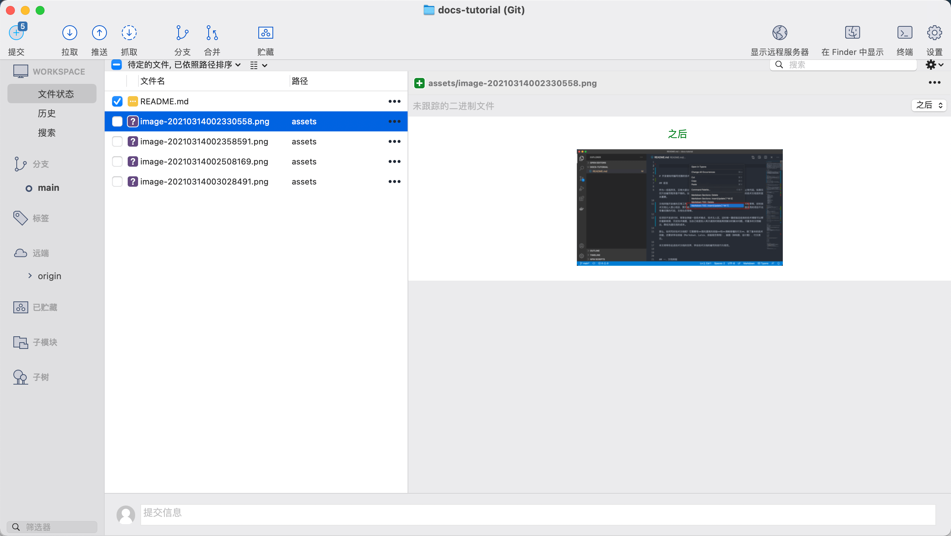
Task: Open the 之后 diff view dropdown
Action: [929, 105]
